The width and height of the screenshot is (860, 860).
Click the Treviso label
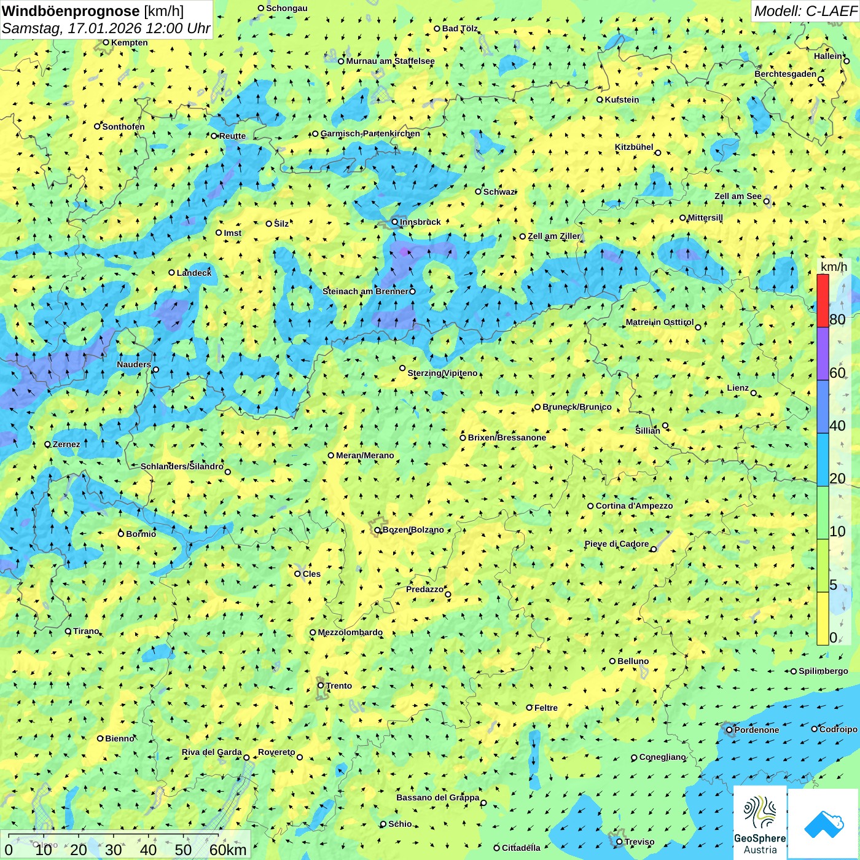click(639, 842)
